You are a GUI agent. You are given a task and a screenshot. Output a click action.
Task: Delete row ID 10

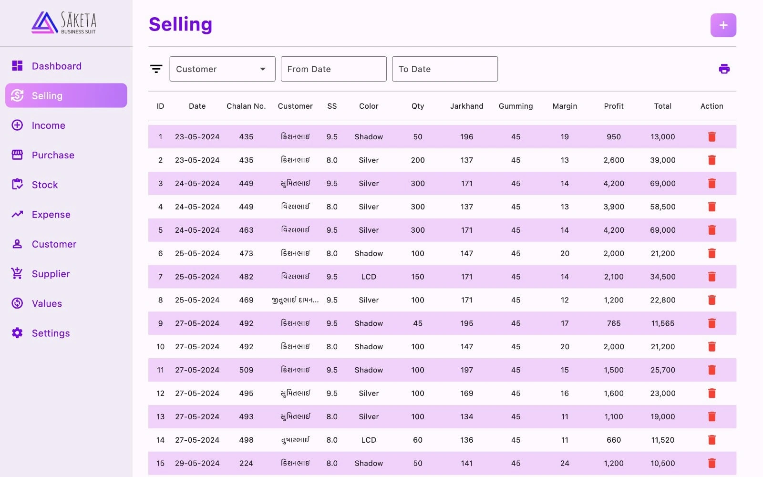point(711,347)
